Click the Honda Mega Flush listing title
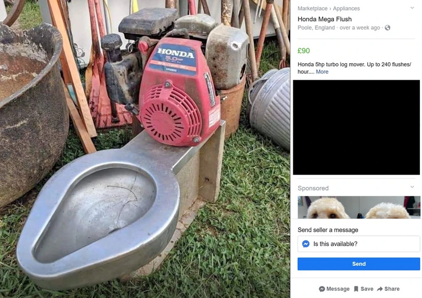This screenshot has width=422, height=298. (x=324, y=19)
